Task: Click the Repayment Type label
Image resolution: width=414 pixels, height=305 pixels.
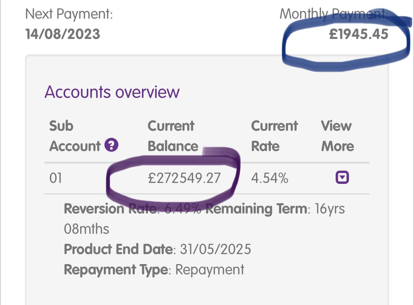Action: pos(116,270)
